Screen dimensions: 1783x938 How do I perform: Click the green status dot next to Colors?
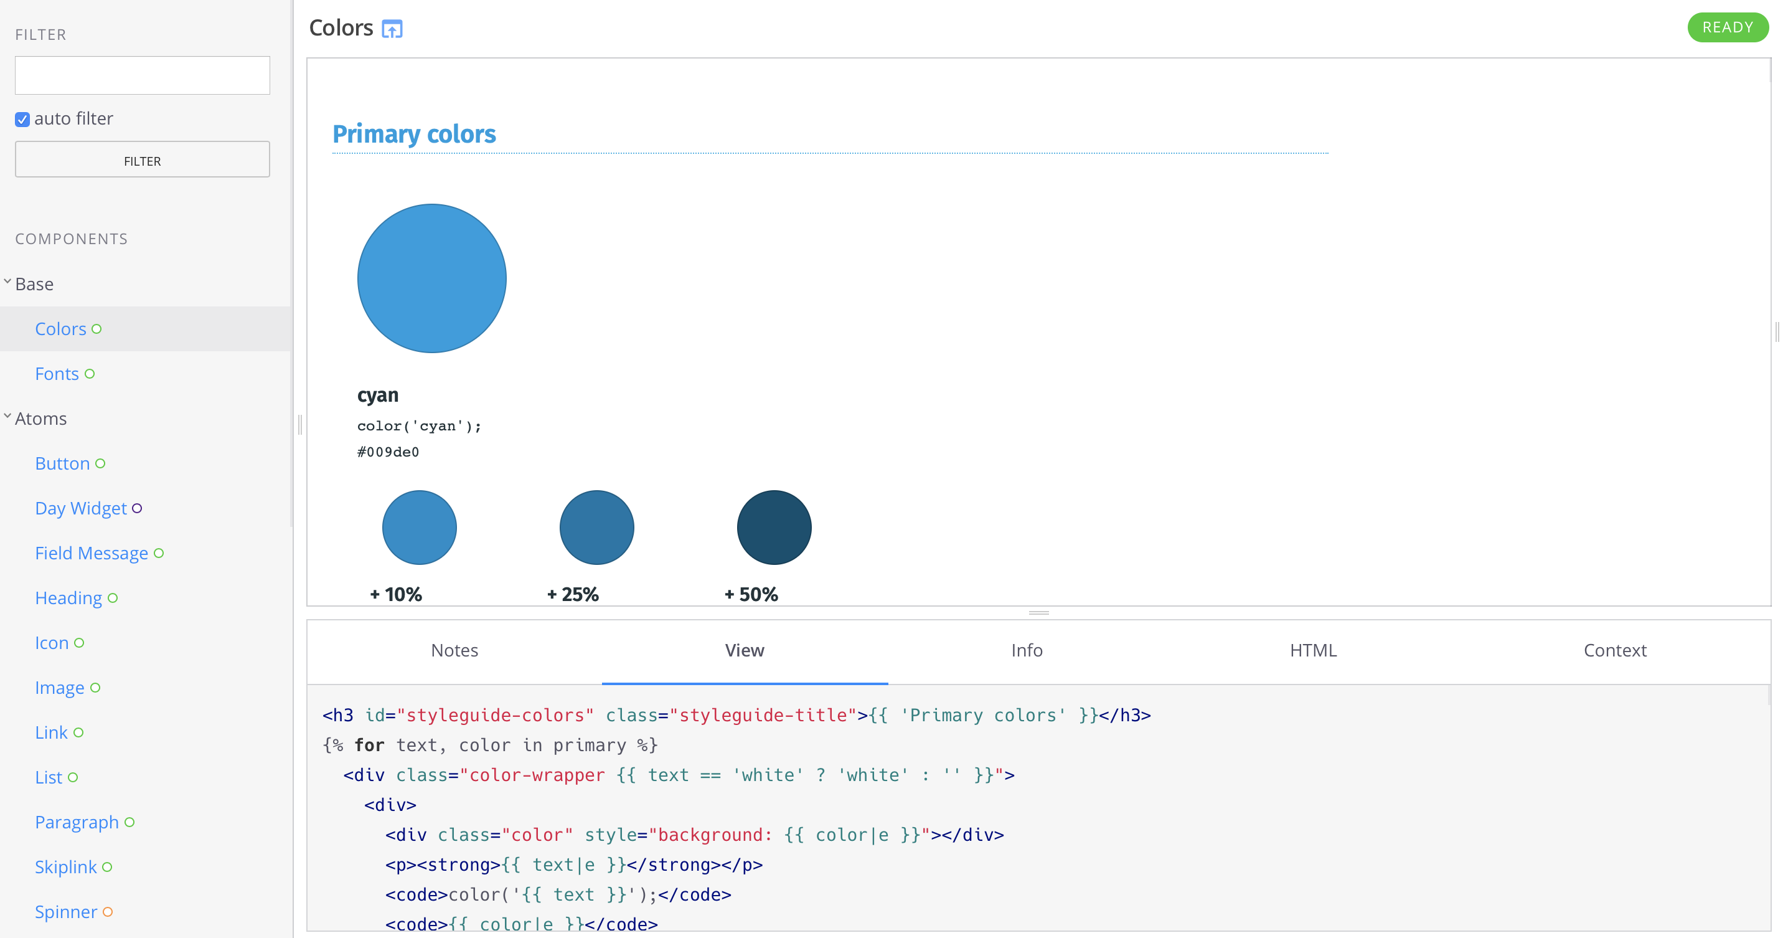pos(97,329)
